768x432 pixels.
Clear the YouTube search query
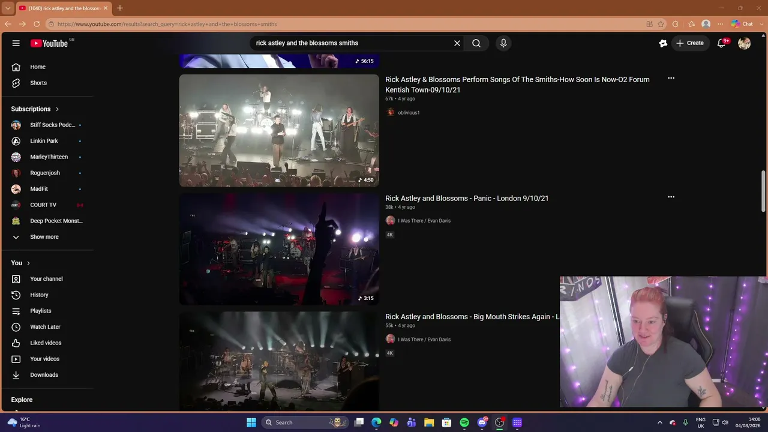pos(457,43)
